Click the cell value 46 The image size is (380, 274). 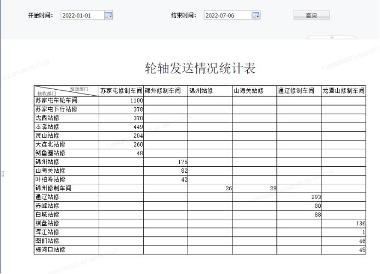362,241
